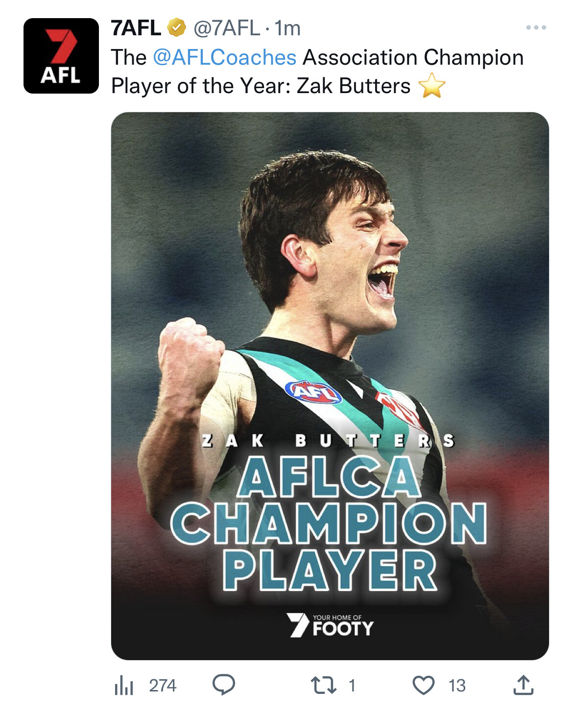The image size is (573, 714).
Task: Like the tweet with heart icon
Action: click(424, 685)
